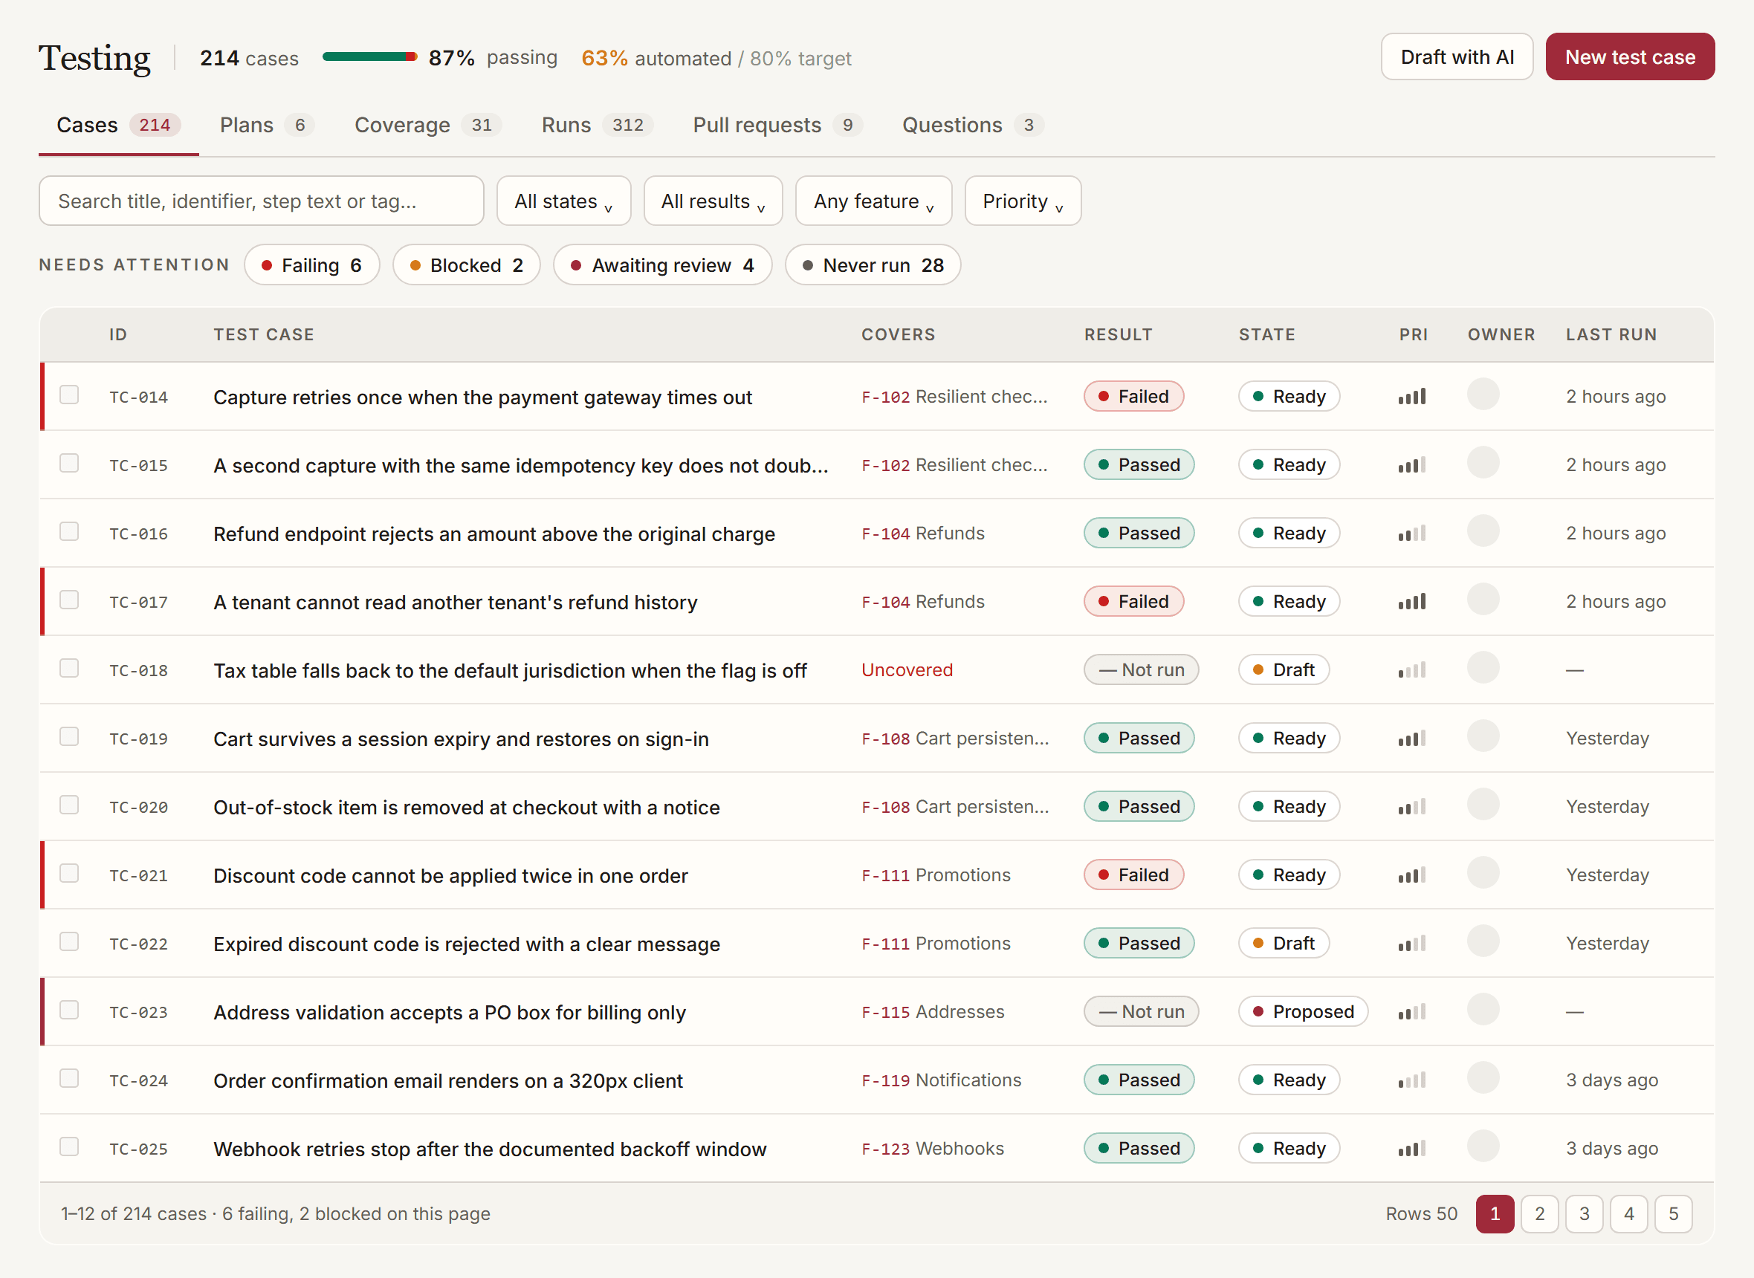Select the TC-014 row checkbox

click(x=70, y=395)
